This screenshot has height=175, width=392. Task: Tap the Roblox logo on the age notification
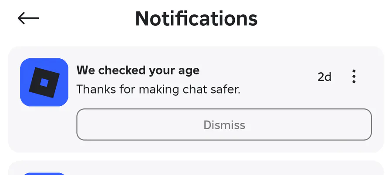pyautogui.click(x=44, y=82)
